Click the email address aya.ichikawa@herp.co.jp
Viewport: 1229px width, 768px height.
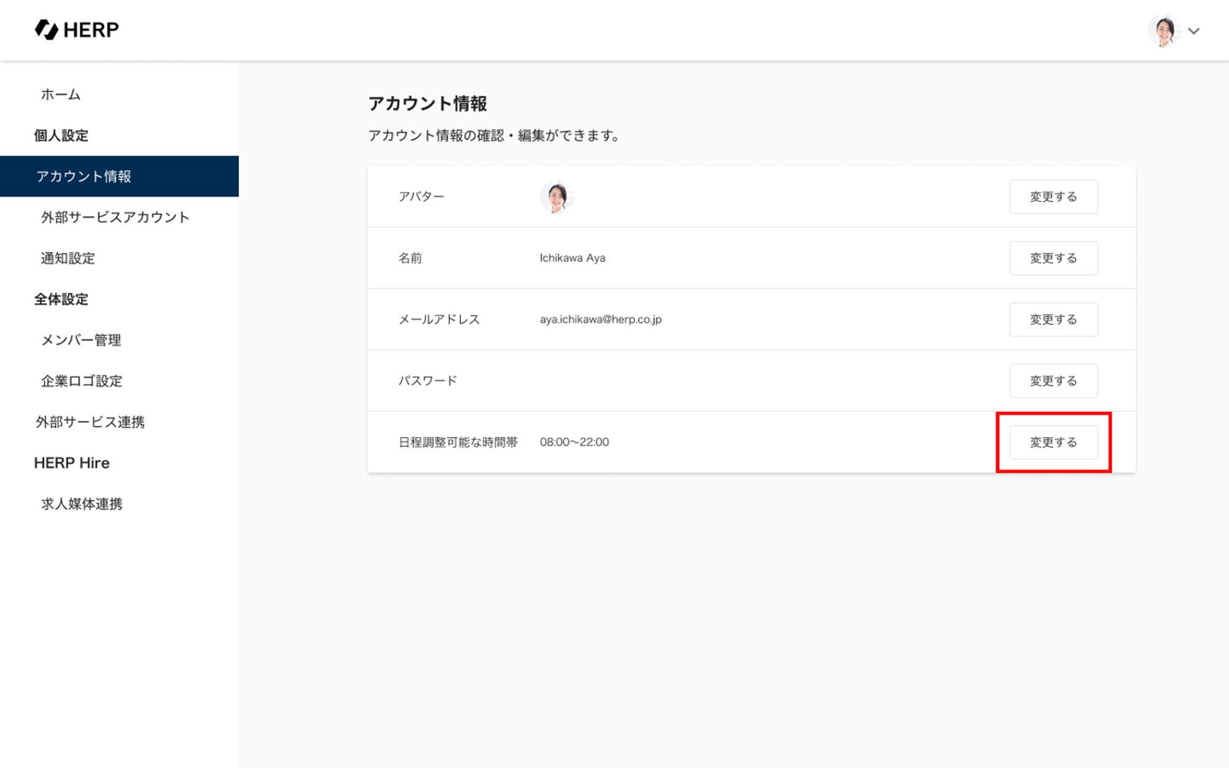(600, 320)
